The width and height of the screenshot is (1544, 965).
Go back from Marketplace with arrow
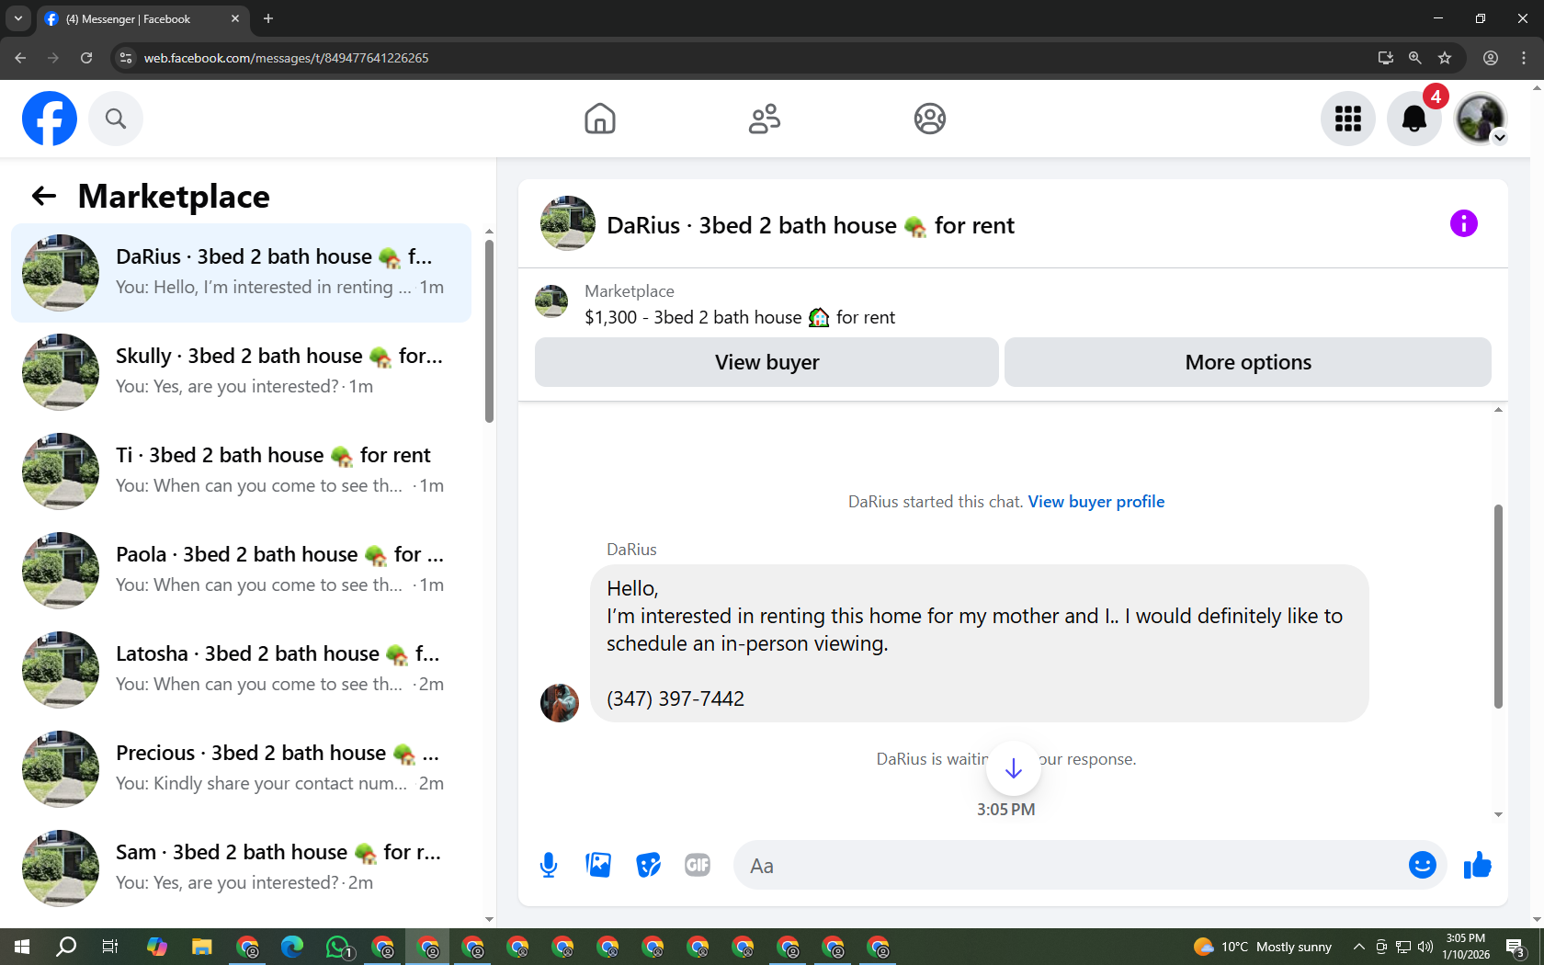[x=44, y=196]
